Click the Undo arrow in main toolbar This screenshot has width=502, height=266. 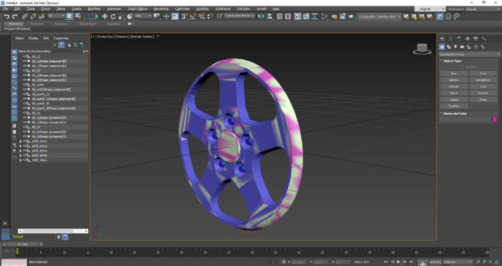point(7,17)
